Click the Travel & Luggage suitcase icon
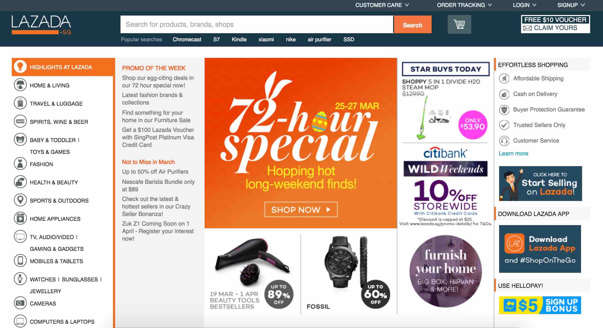 (x=20, y=103)
